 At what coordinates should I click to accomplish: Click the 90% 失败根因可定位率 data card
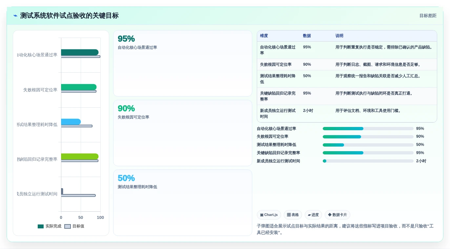click(183, 133)
